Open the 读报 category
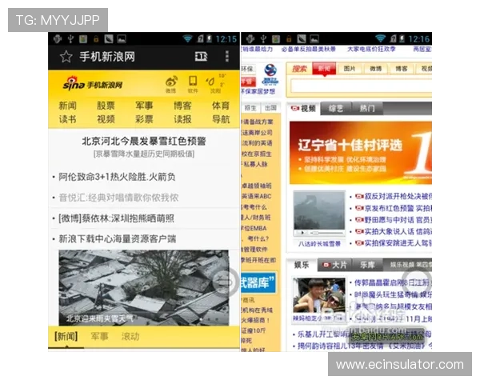Image resolution: width=480 pixels, height=384 pixels. 182,119
